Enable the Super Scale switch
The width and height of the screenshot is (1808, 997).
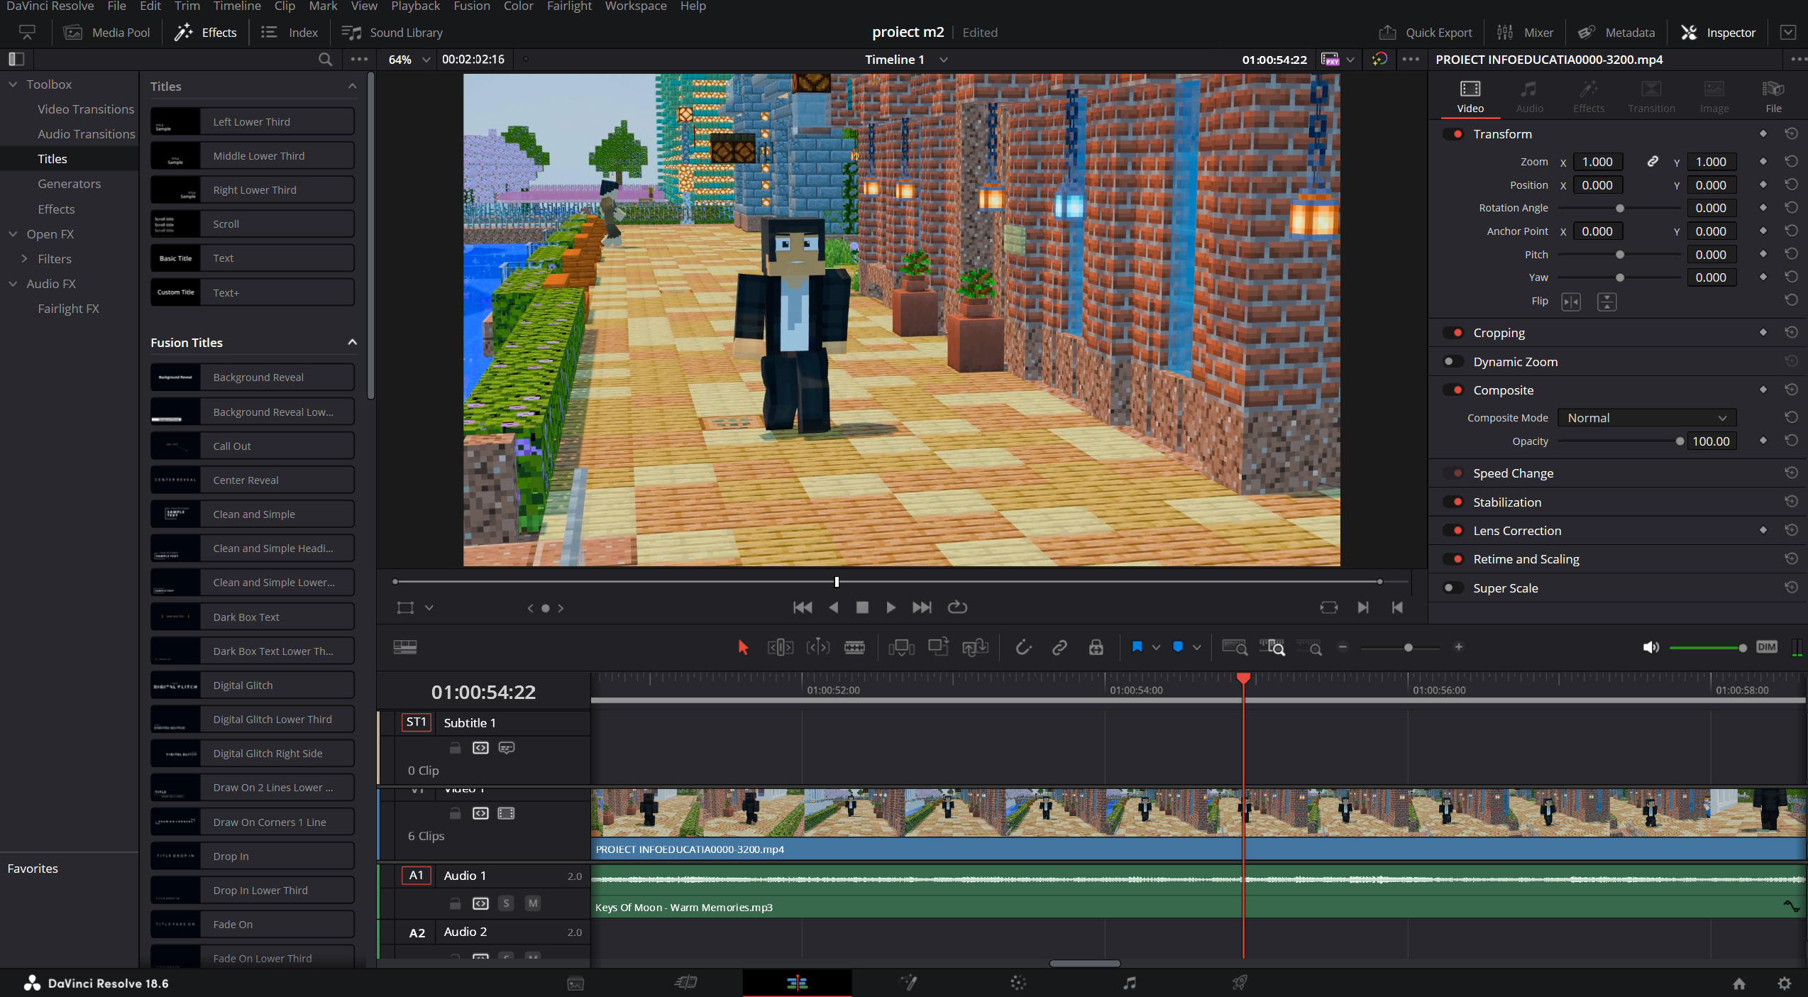(1453, 588)
